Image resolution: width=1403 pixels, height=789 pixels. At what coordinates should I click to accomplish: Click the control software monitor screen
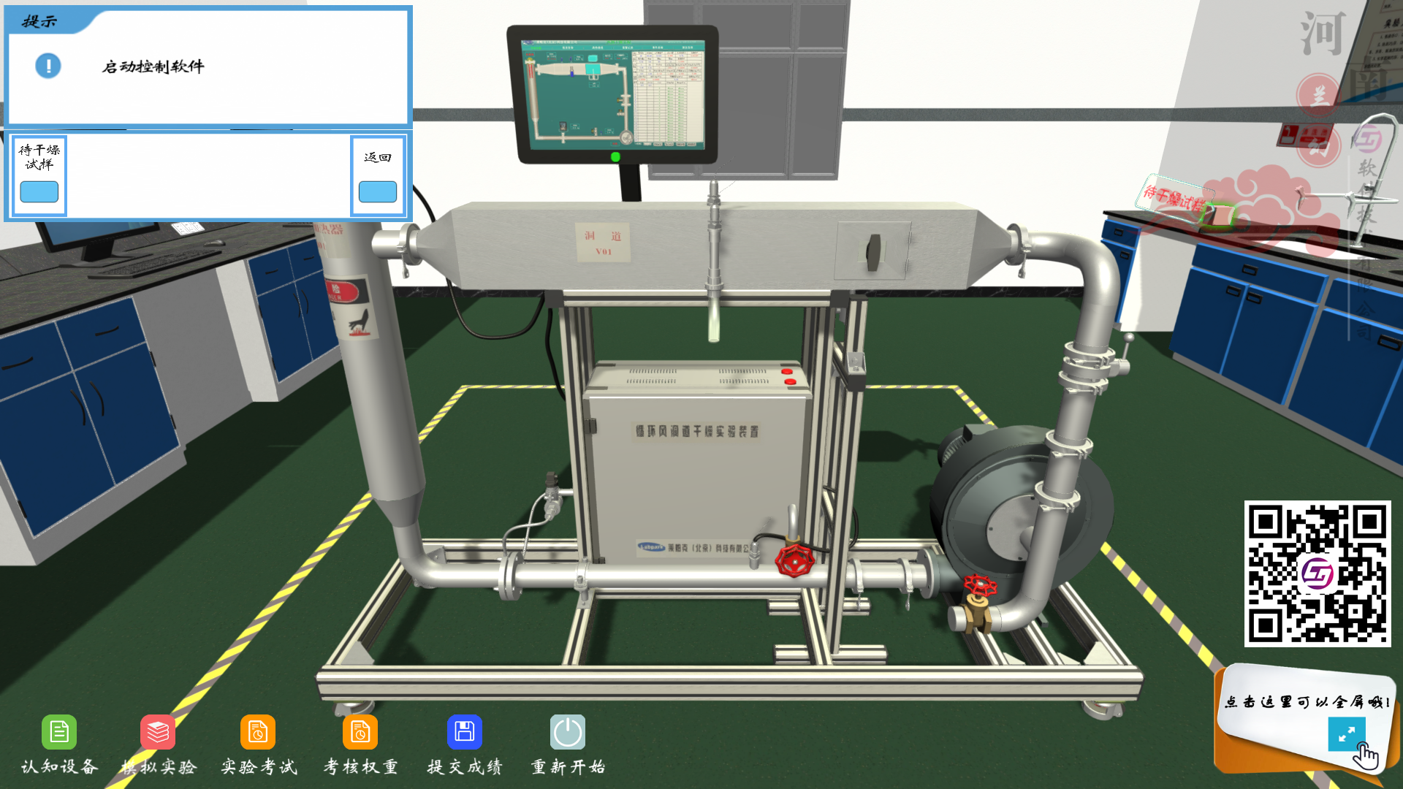coord(612,94)
